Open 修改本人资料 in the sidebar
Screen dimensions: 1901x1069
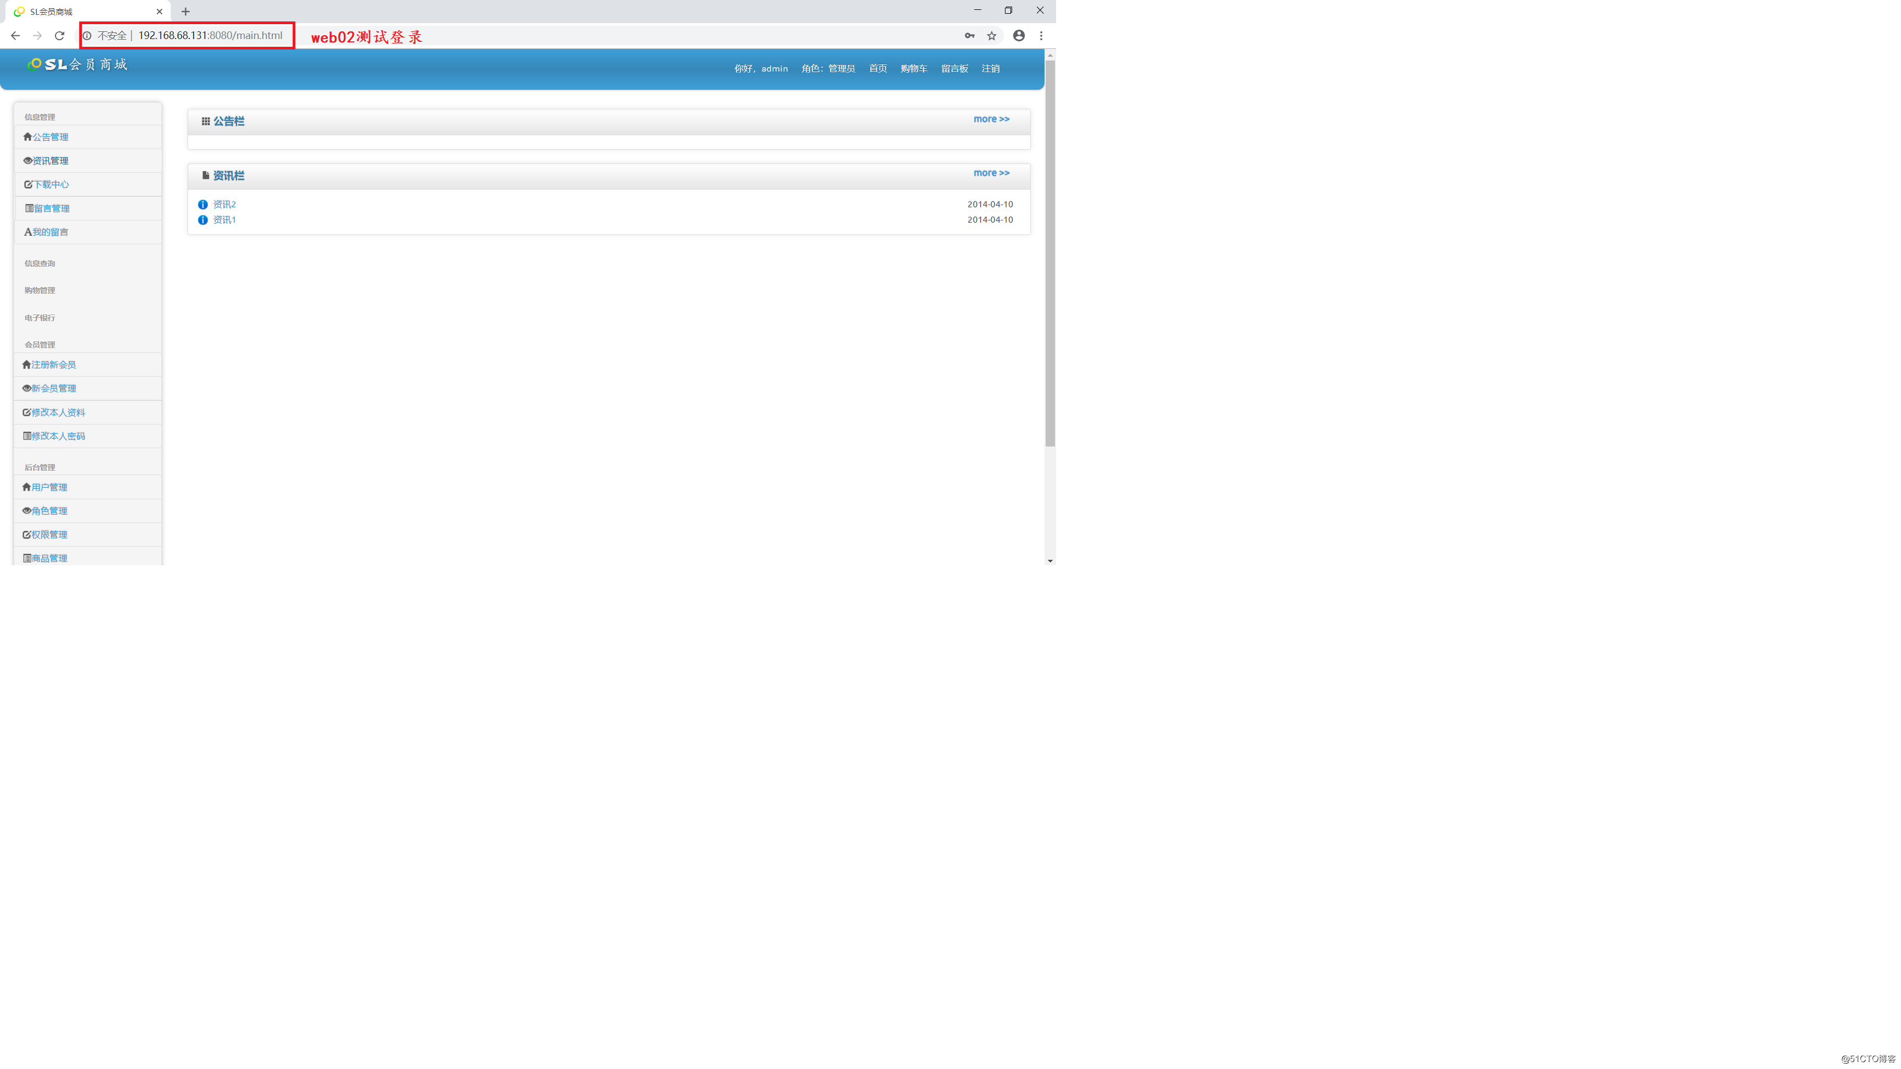click(x=88, y=412)
